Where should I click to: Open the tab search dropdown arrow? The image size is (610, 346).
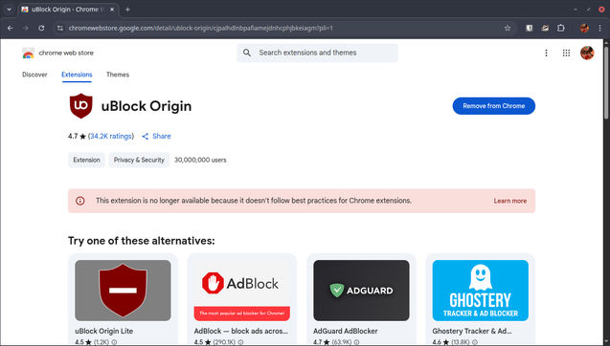[x=9, y=10]
